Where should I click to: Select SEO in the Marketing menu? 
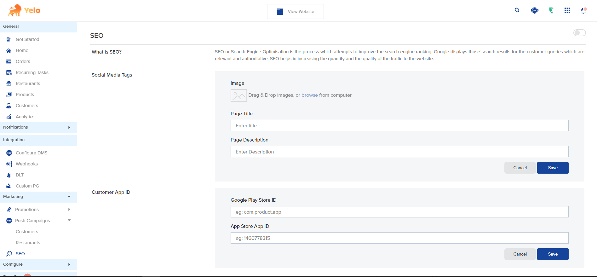pyautogui.click(x=20, y=254)
